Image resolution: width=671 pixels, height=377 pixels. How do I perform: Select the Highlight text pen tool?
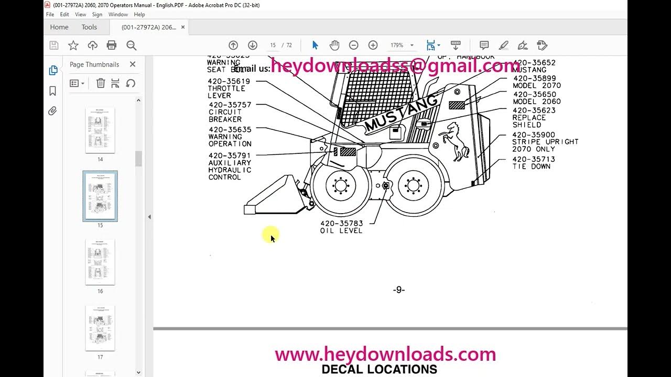pos(504,46)
